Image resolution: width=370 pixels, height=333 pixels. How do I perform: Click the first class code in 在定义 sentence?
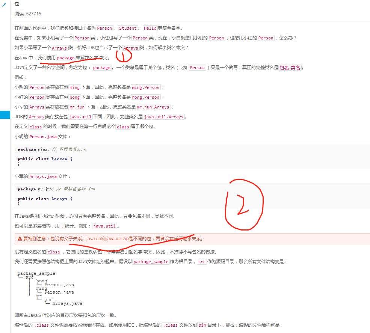click(35, 127)
